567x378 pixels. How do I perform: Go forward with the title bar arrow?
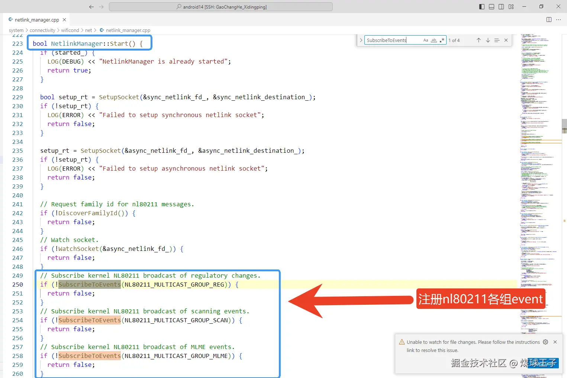click(101, 7)
